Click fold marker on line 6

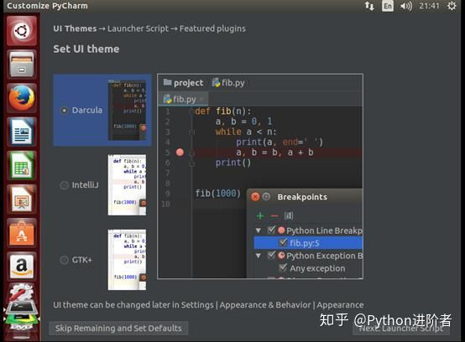click(191, 163)
